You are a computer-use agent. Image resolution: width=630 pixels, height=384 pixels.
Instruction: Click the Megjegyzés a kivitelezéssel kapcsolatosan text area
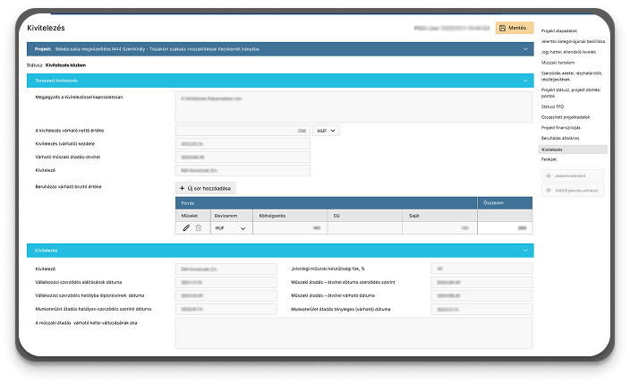(353, 106)
